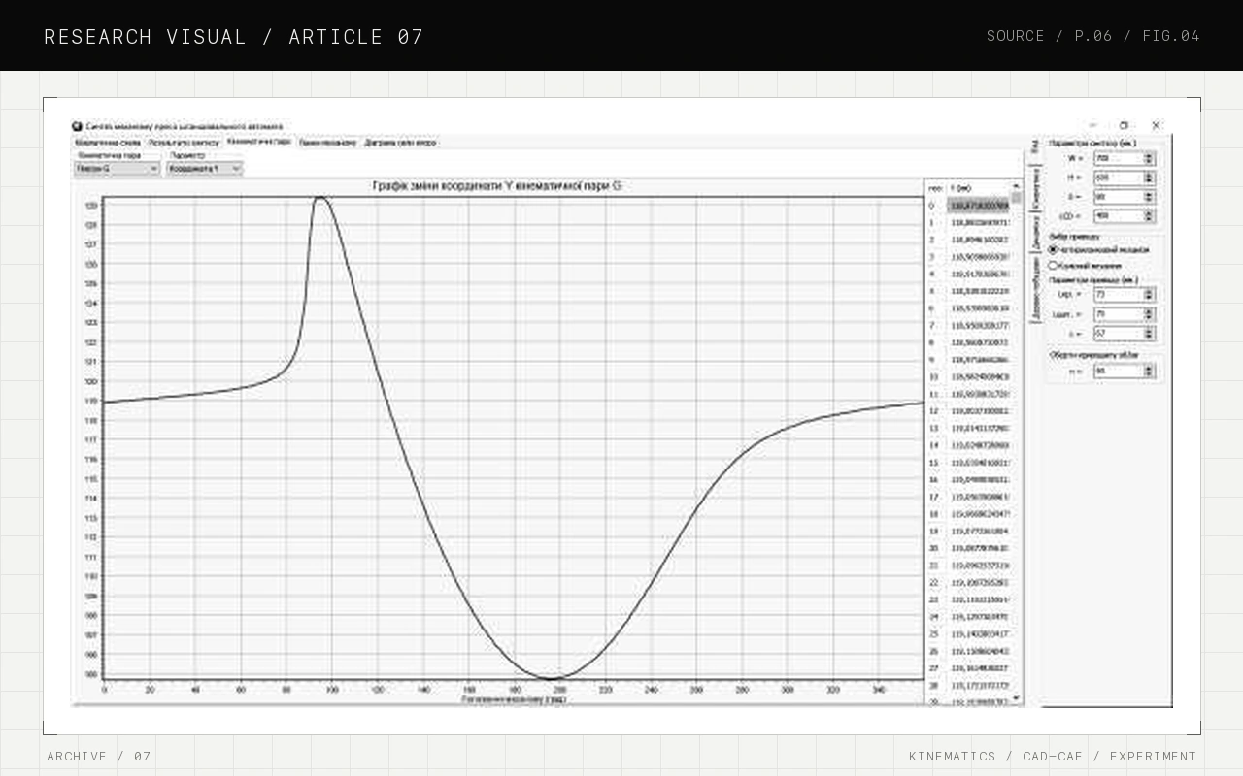The height and width of the screenshot is (776, 1243).
Task: Click the up arrow of the W spinner
Action: [1149, 155]
